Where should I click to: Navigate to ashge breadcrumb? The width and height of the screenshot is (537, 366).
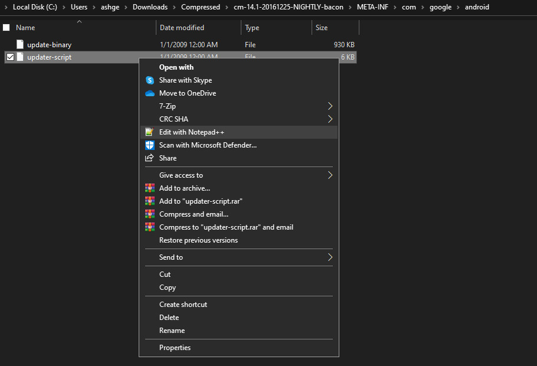tap(110, 7)
